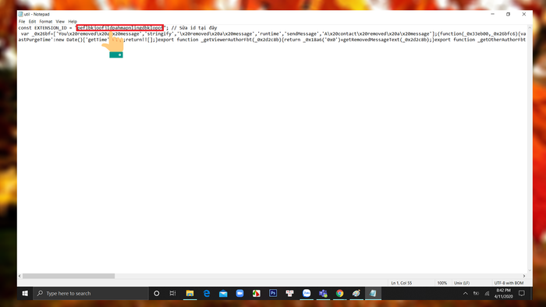Open Photoshop from the taskbar

point(273,294)
